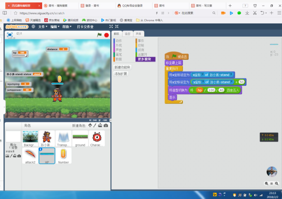
Task: Click the WeChat green icon in browser toolbar
Action: coord(239,13)
